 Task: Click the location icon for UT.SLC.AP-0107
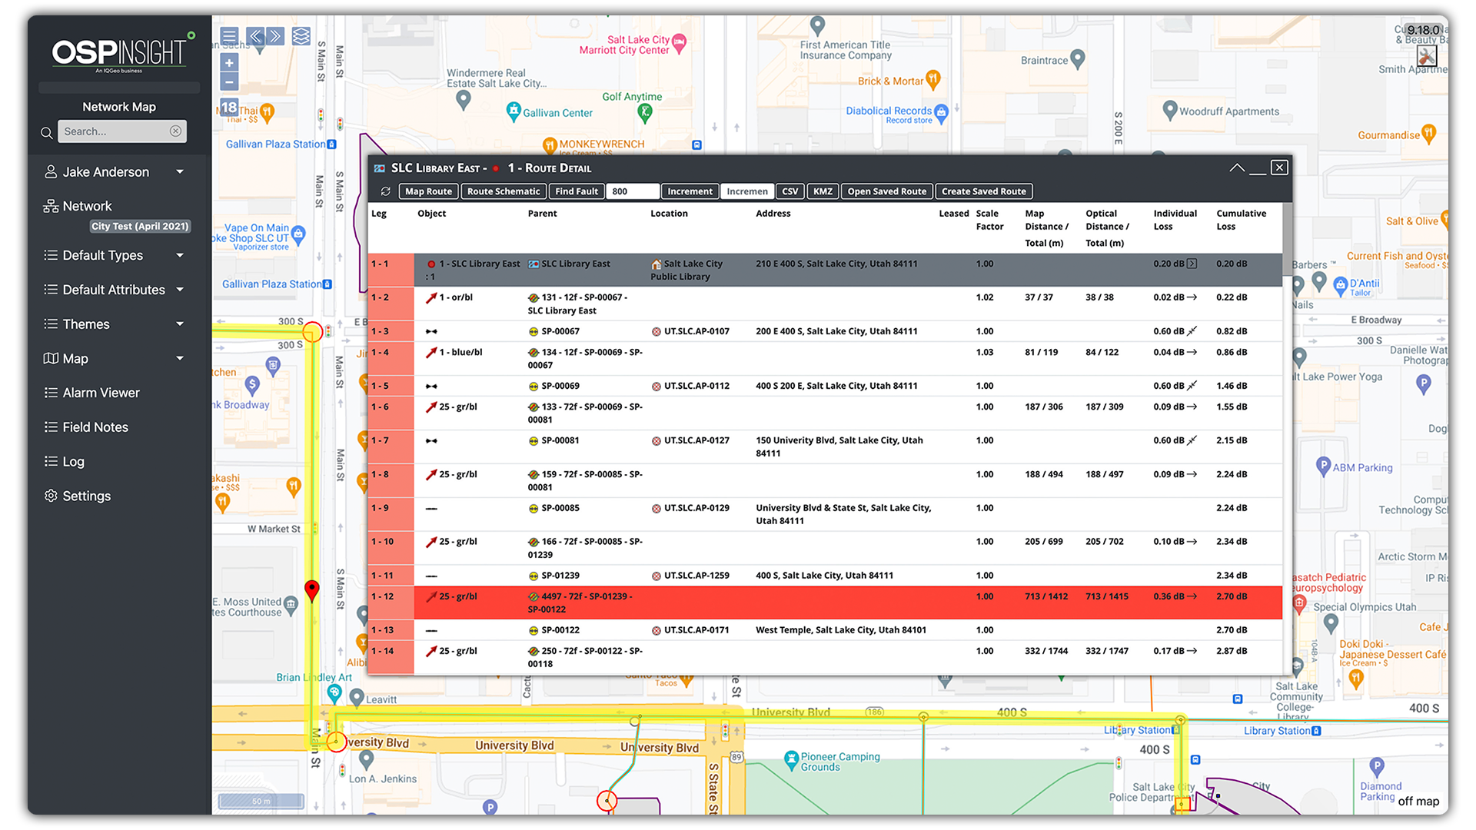[x=657, y=331]
